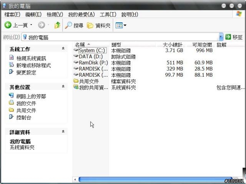246x184 pixels.
Task: Go up one folder level icon
Action: click(x=57, y=25)
